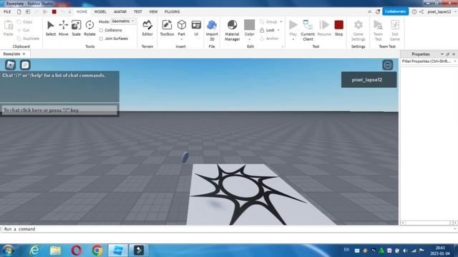Choose the Select tool
Screen dimensions: 458x257
pos(51,28)
